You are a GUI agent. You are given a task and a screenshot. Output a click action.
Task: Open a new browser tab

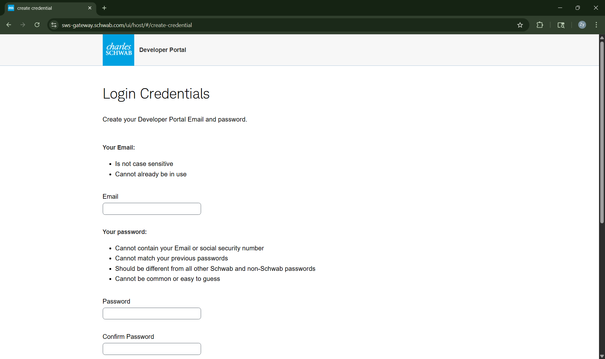click(104, 8)
